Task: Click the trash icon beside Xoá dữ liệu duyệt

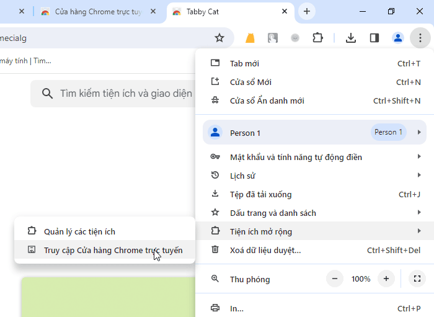Action: 215,249
